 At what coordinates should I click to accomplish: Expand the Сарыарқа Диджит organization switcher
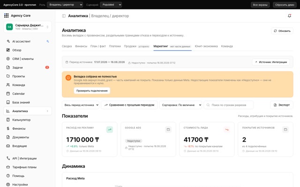pyautogui.click(x=28, y=27)
